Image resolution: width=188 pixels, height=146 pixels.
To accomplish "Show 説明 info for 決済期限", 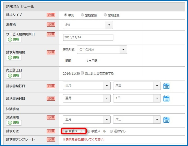I will point(14,123).
